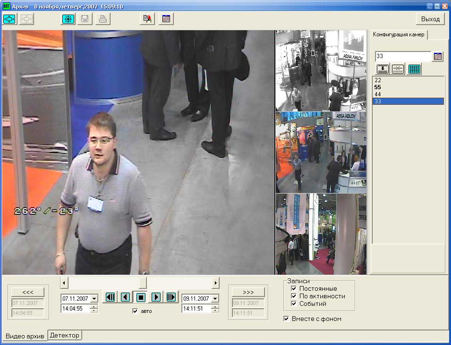Click the snowflake freeze-frame icon
The width and height of the screenshot is (451, 345).
[68, 19]
